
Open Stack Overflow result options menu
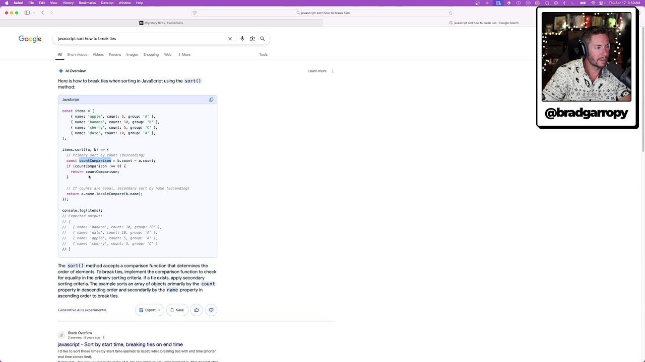(x=104, y=337)
